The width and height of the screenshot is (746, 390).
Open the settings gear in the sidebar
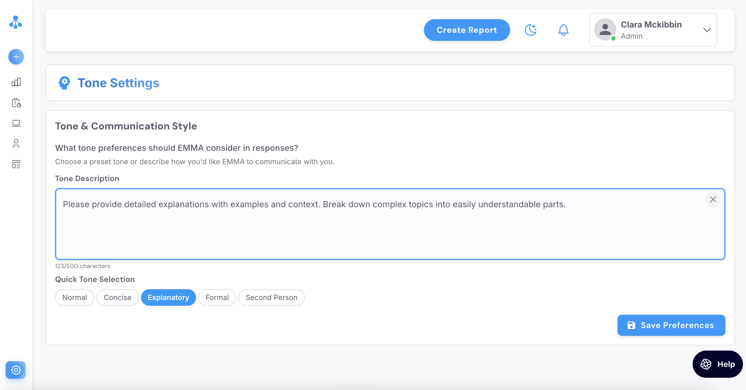pyautogui.click(x=16, y=370)
